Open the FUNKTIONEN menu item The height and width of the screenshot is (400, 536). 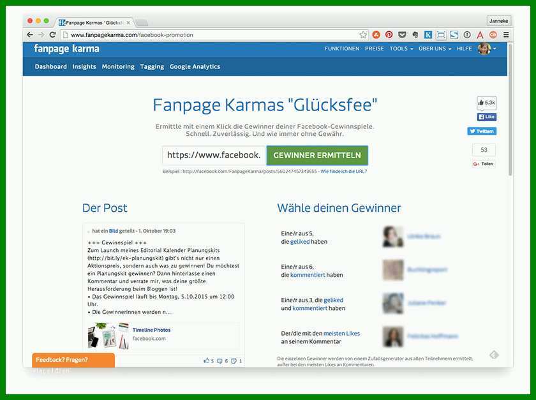(x=342, y=48)
